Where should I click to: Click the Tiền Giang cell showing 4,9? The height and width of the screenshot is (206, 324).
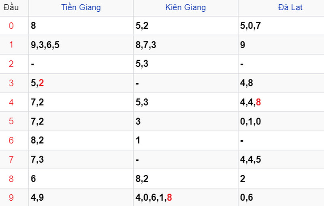pos(81,197)
